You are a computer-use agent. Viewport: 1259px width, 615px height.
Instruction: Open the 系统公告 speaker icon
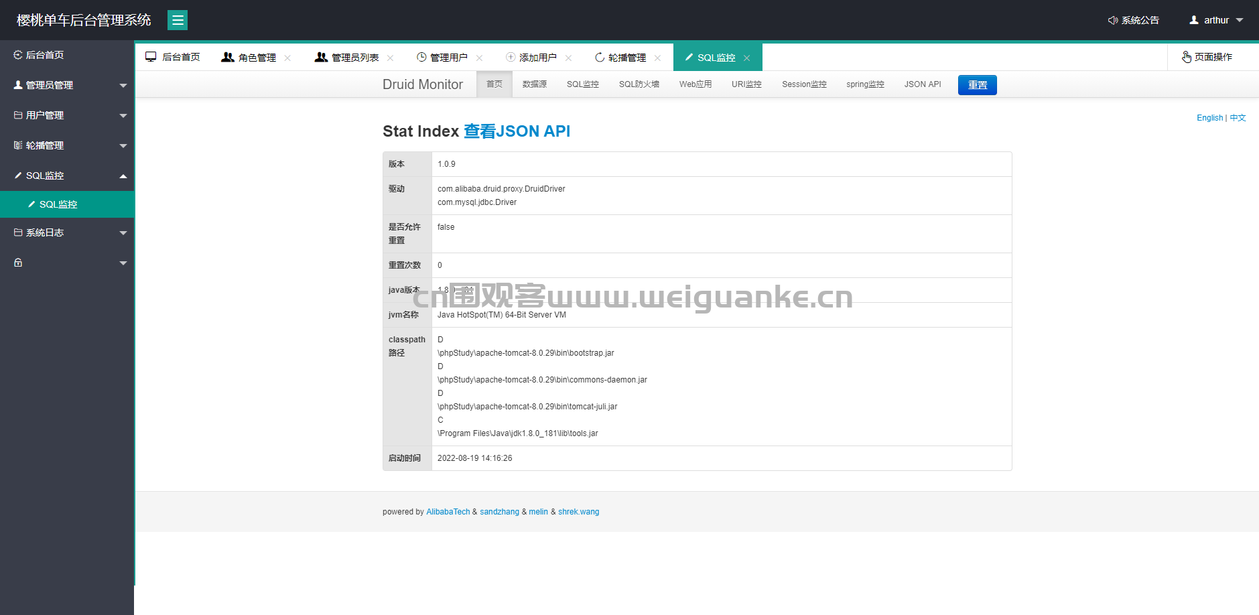point(1113,20)
